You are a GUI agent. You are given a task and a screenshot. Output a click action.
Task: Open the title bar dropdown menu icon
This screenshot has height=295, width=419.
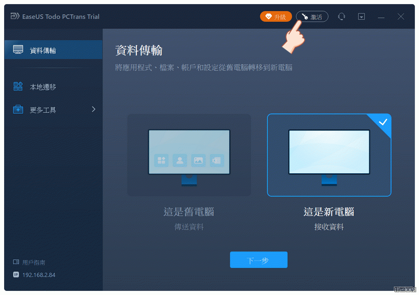(x=361, y=17)
